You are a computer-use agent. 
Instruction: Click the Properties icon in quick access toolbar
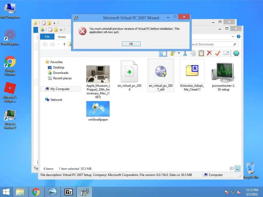[x=51, y=30]
